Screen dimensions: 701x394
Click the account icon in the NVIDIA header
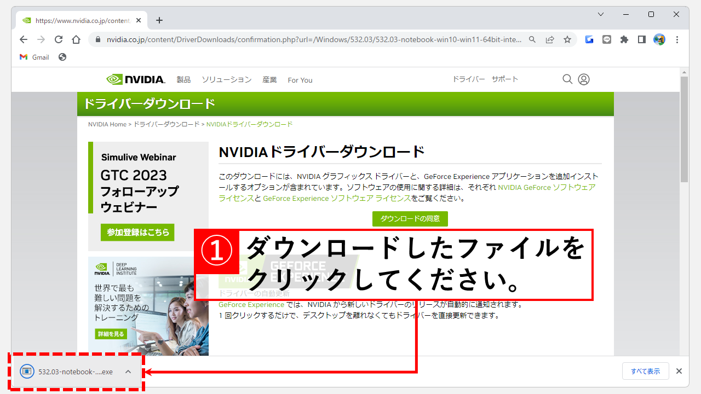click(x=584, y=79)
